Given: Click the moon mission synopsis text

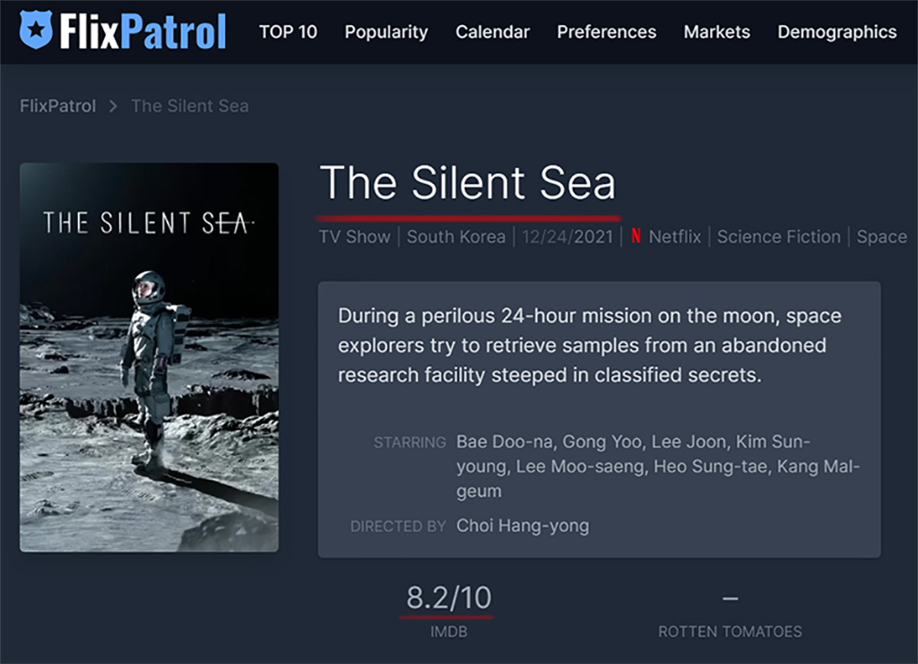Looking at the screenshot, I should [590, 345].
